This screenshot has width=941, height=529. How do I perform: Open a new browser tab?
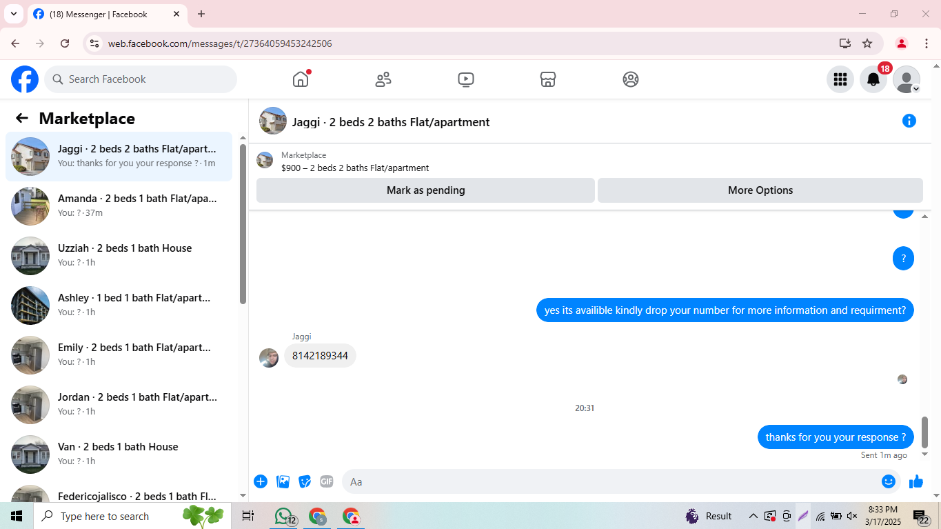coord(201,14)
